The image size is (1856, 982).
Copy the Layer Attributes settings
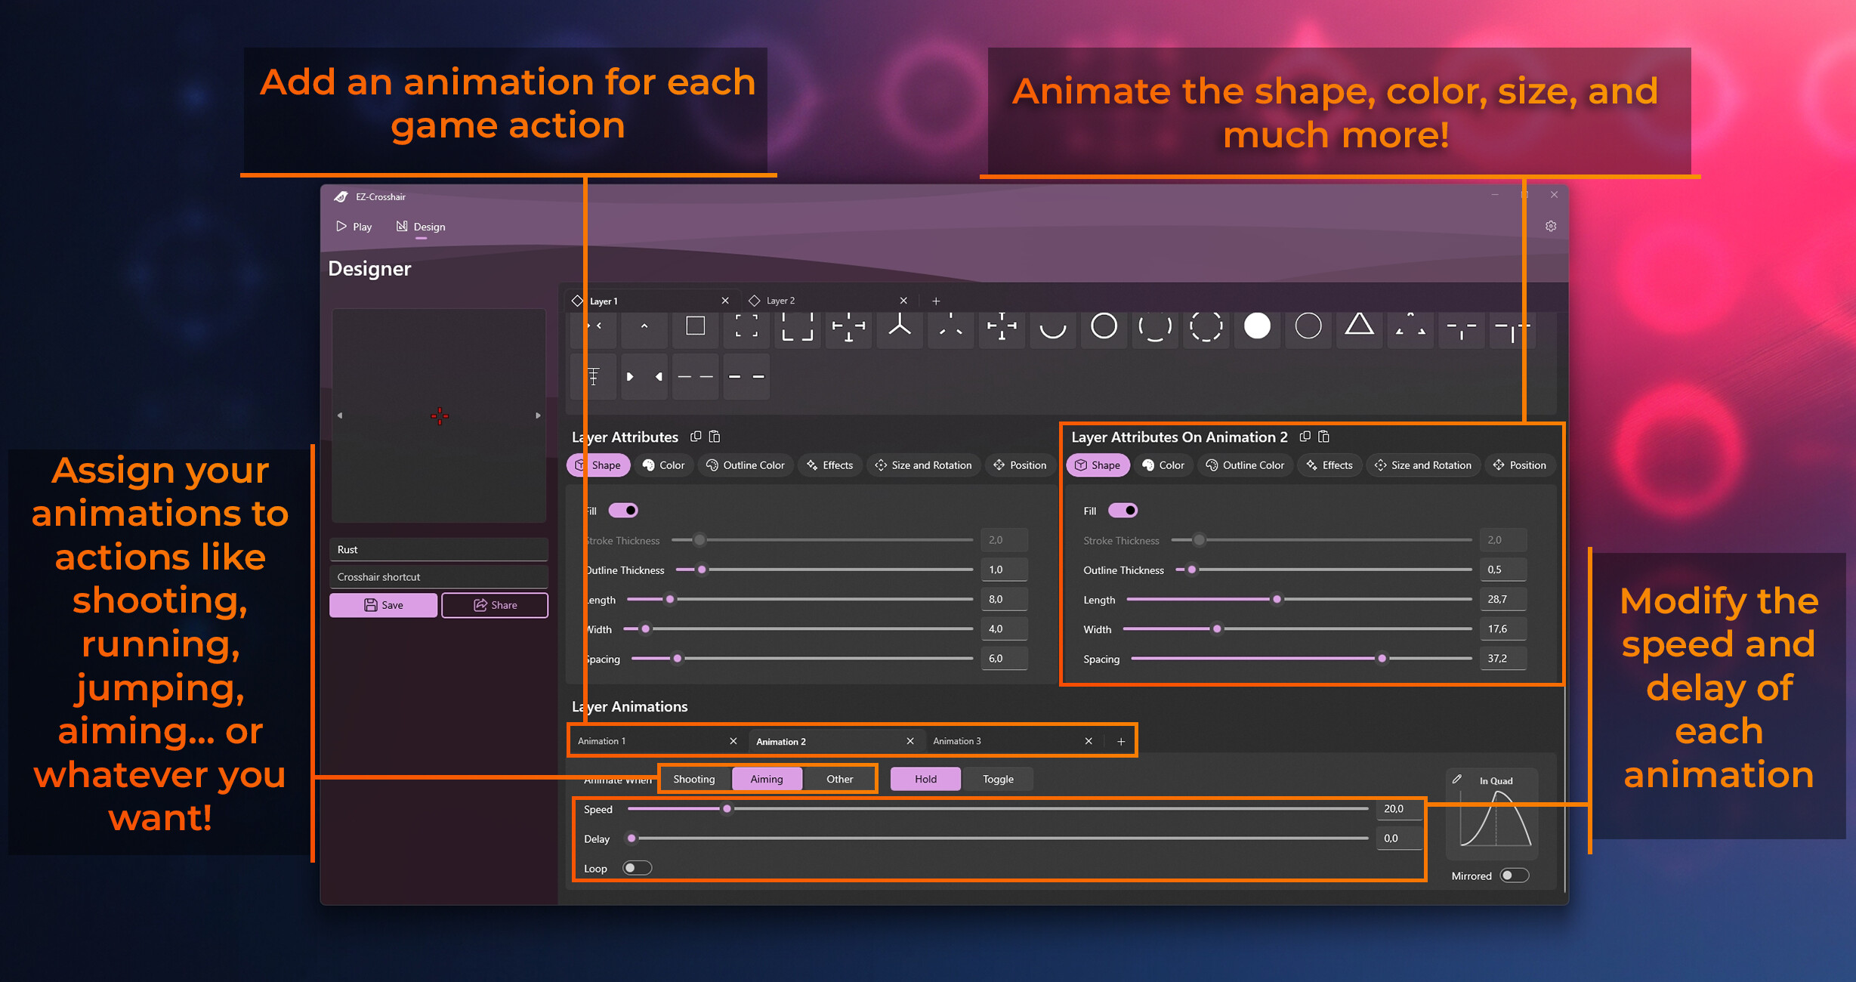[x=696, y=437]
